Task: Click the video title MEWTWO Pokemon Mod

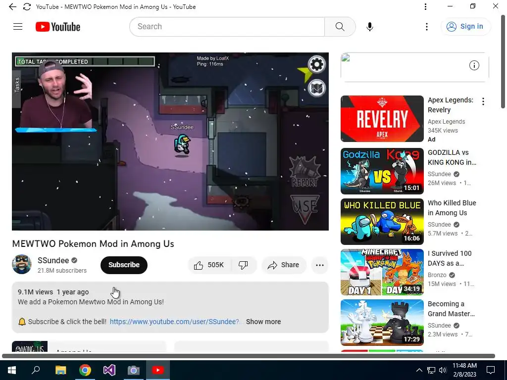Action: 93,243
